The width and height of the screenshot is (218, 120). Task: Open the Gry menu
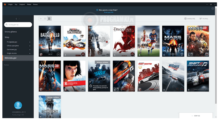[16, 4]
